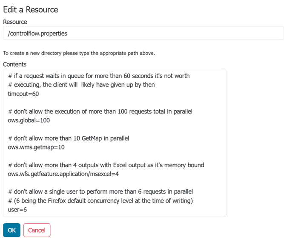Click the OK button to save
284x239 pixels.
[11, 230]
